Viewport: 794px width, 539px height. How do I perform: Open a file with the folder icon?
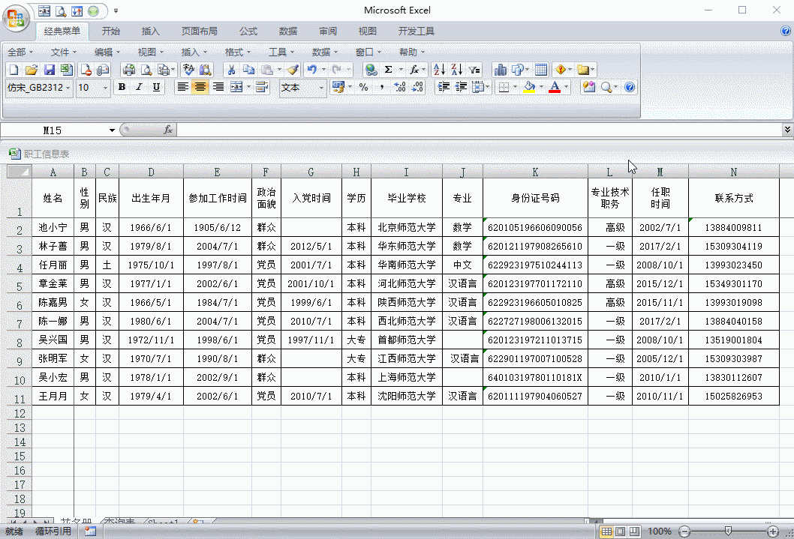tap(32, 70)
